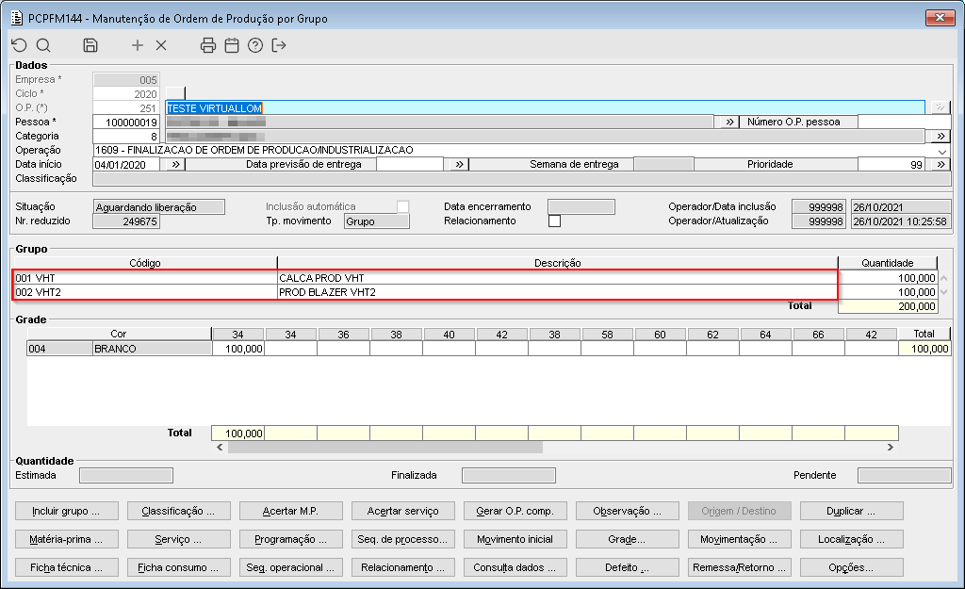The height and width of the screenshot is (589, 965).
Task: Open the Matéria-prima button
Action: [67, 539]
